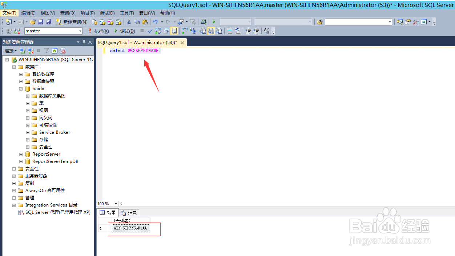
Task: Execute the query with 执行(X)
Action: 98,31
